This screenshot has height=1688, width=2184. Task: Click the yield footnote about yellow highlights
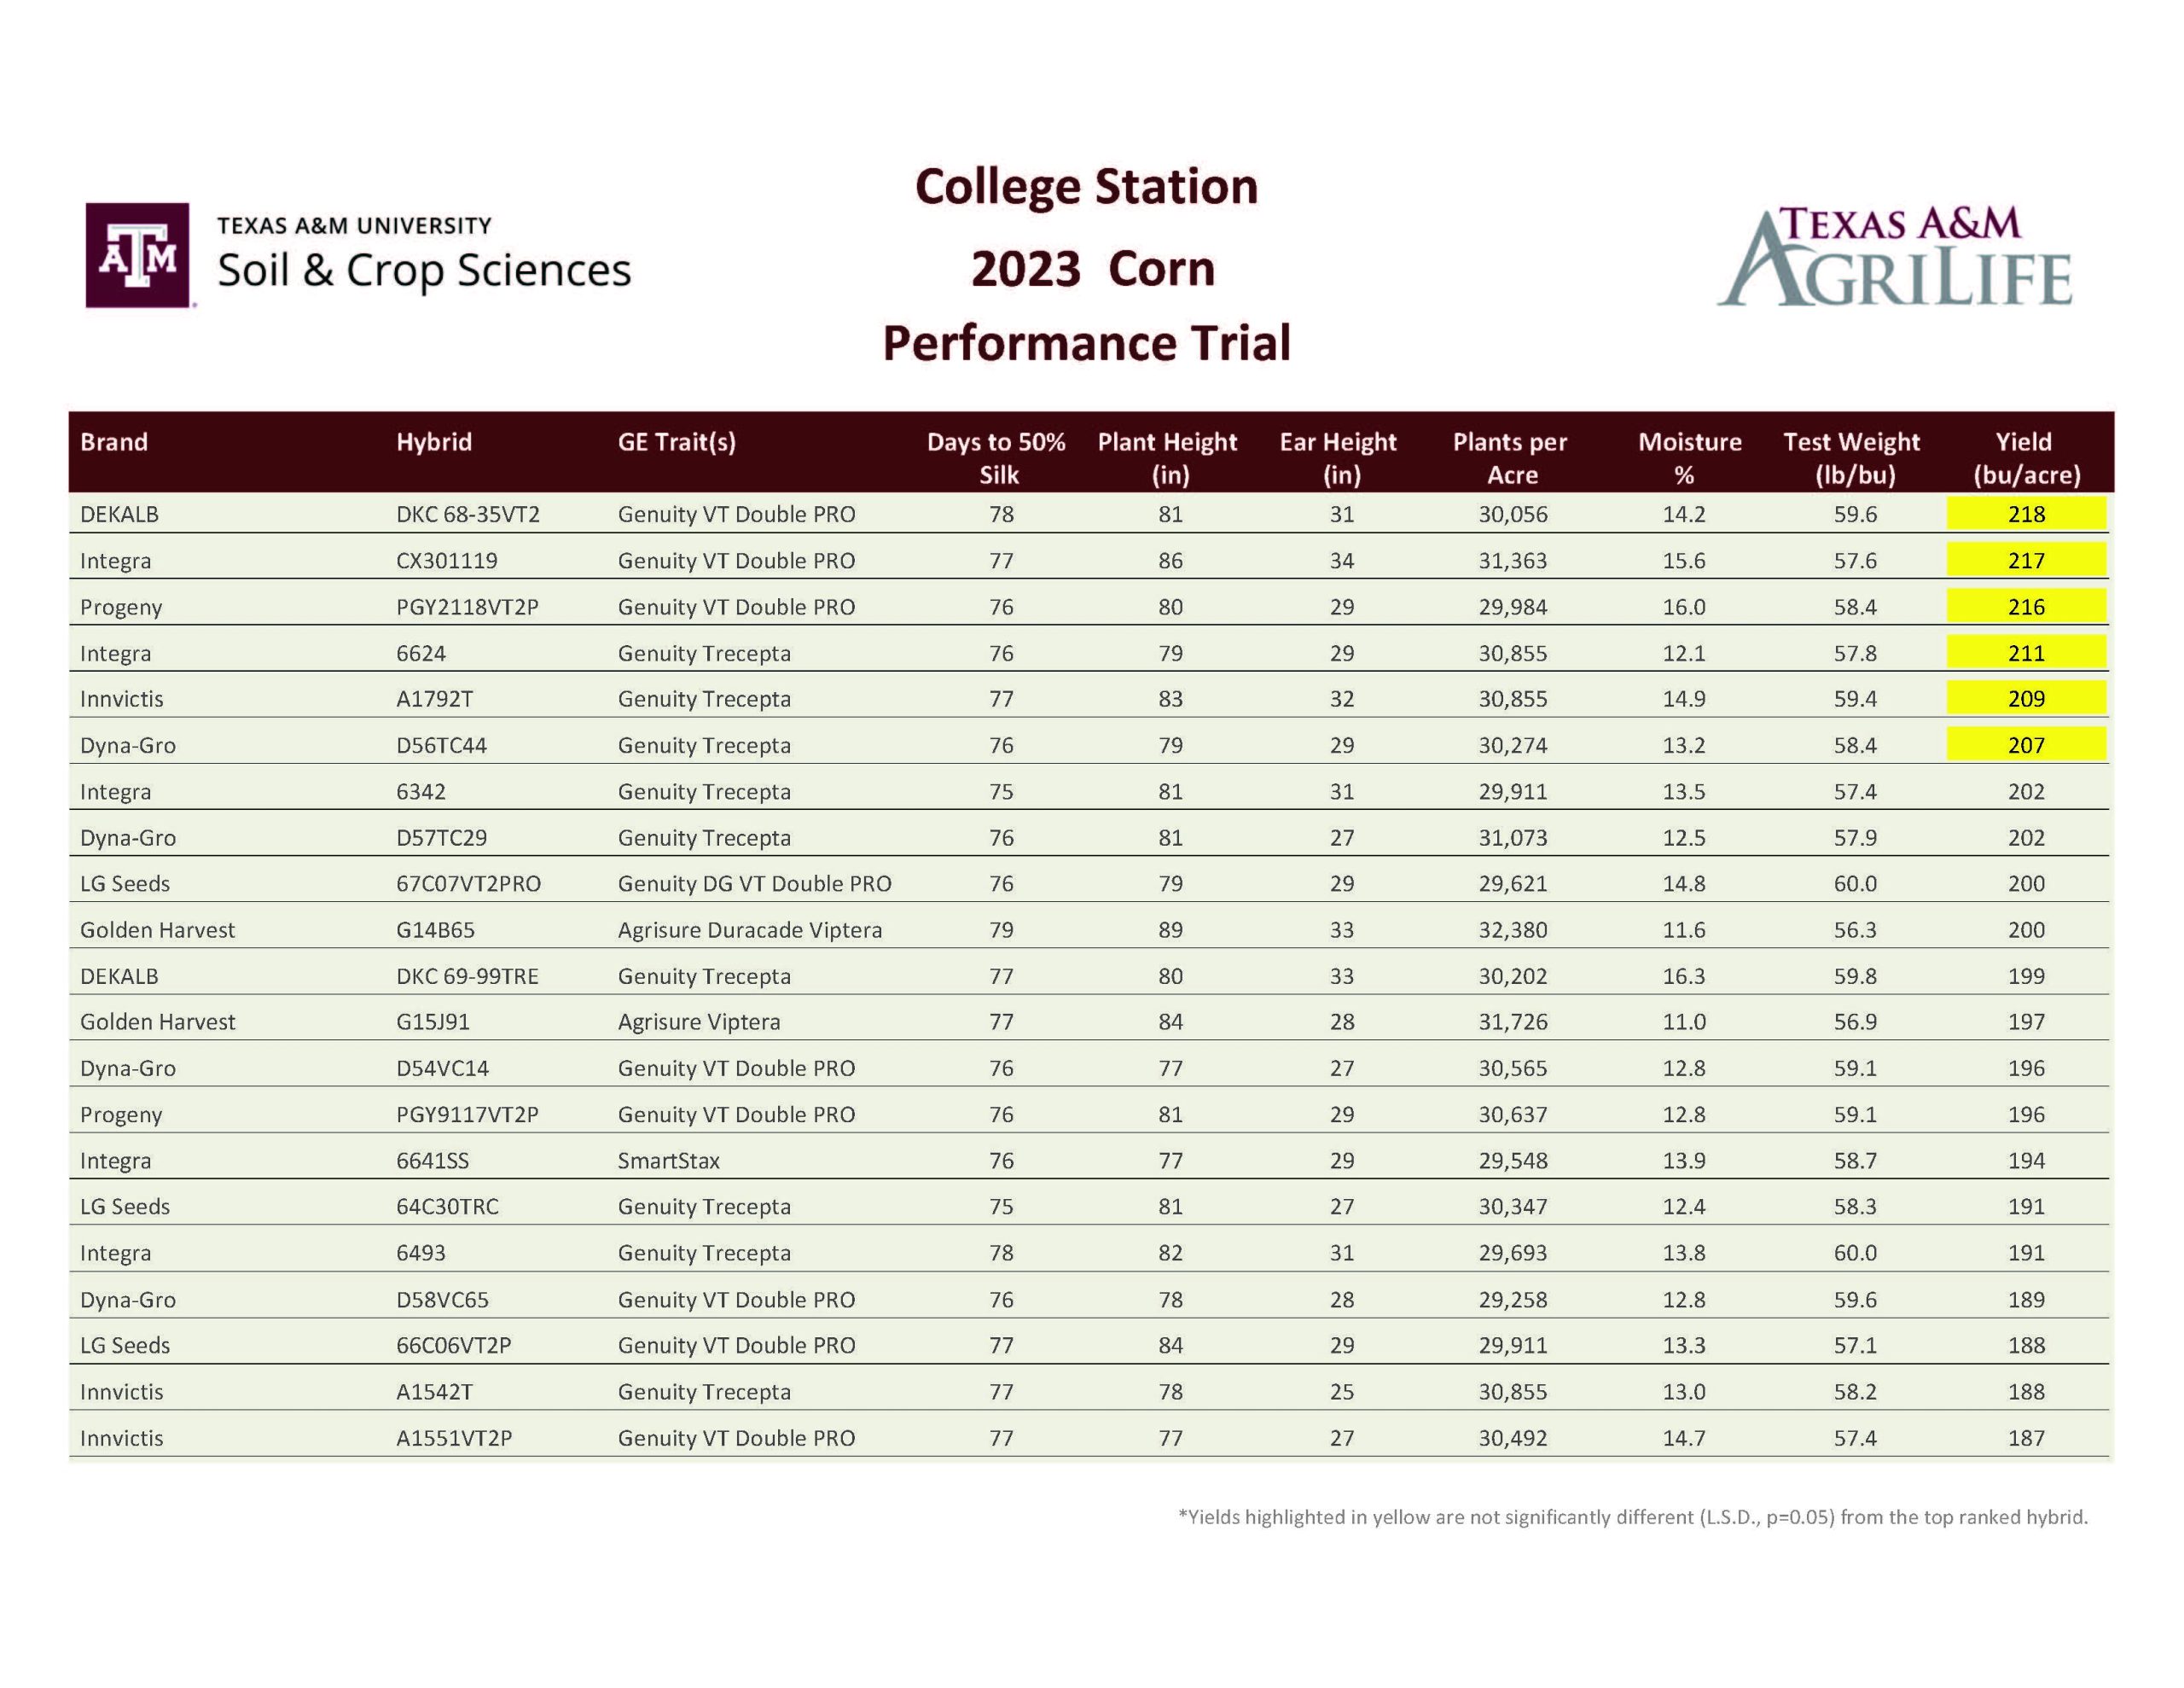click(x=1632, y=1517)
